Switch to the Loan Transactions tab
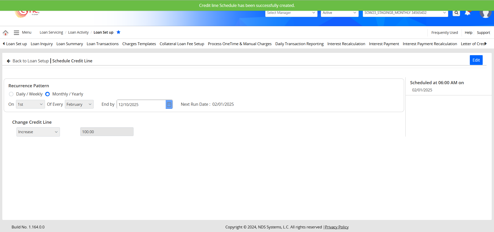 click(x=102, y=44)
